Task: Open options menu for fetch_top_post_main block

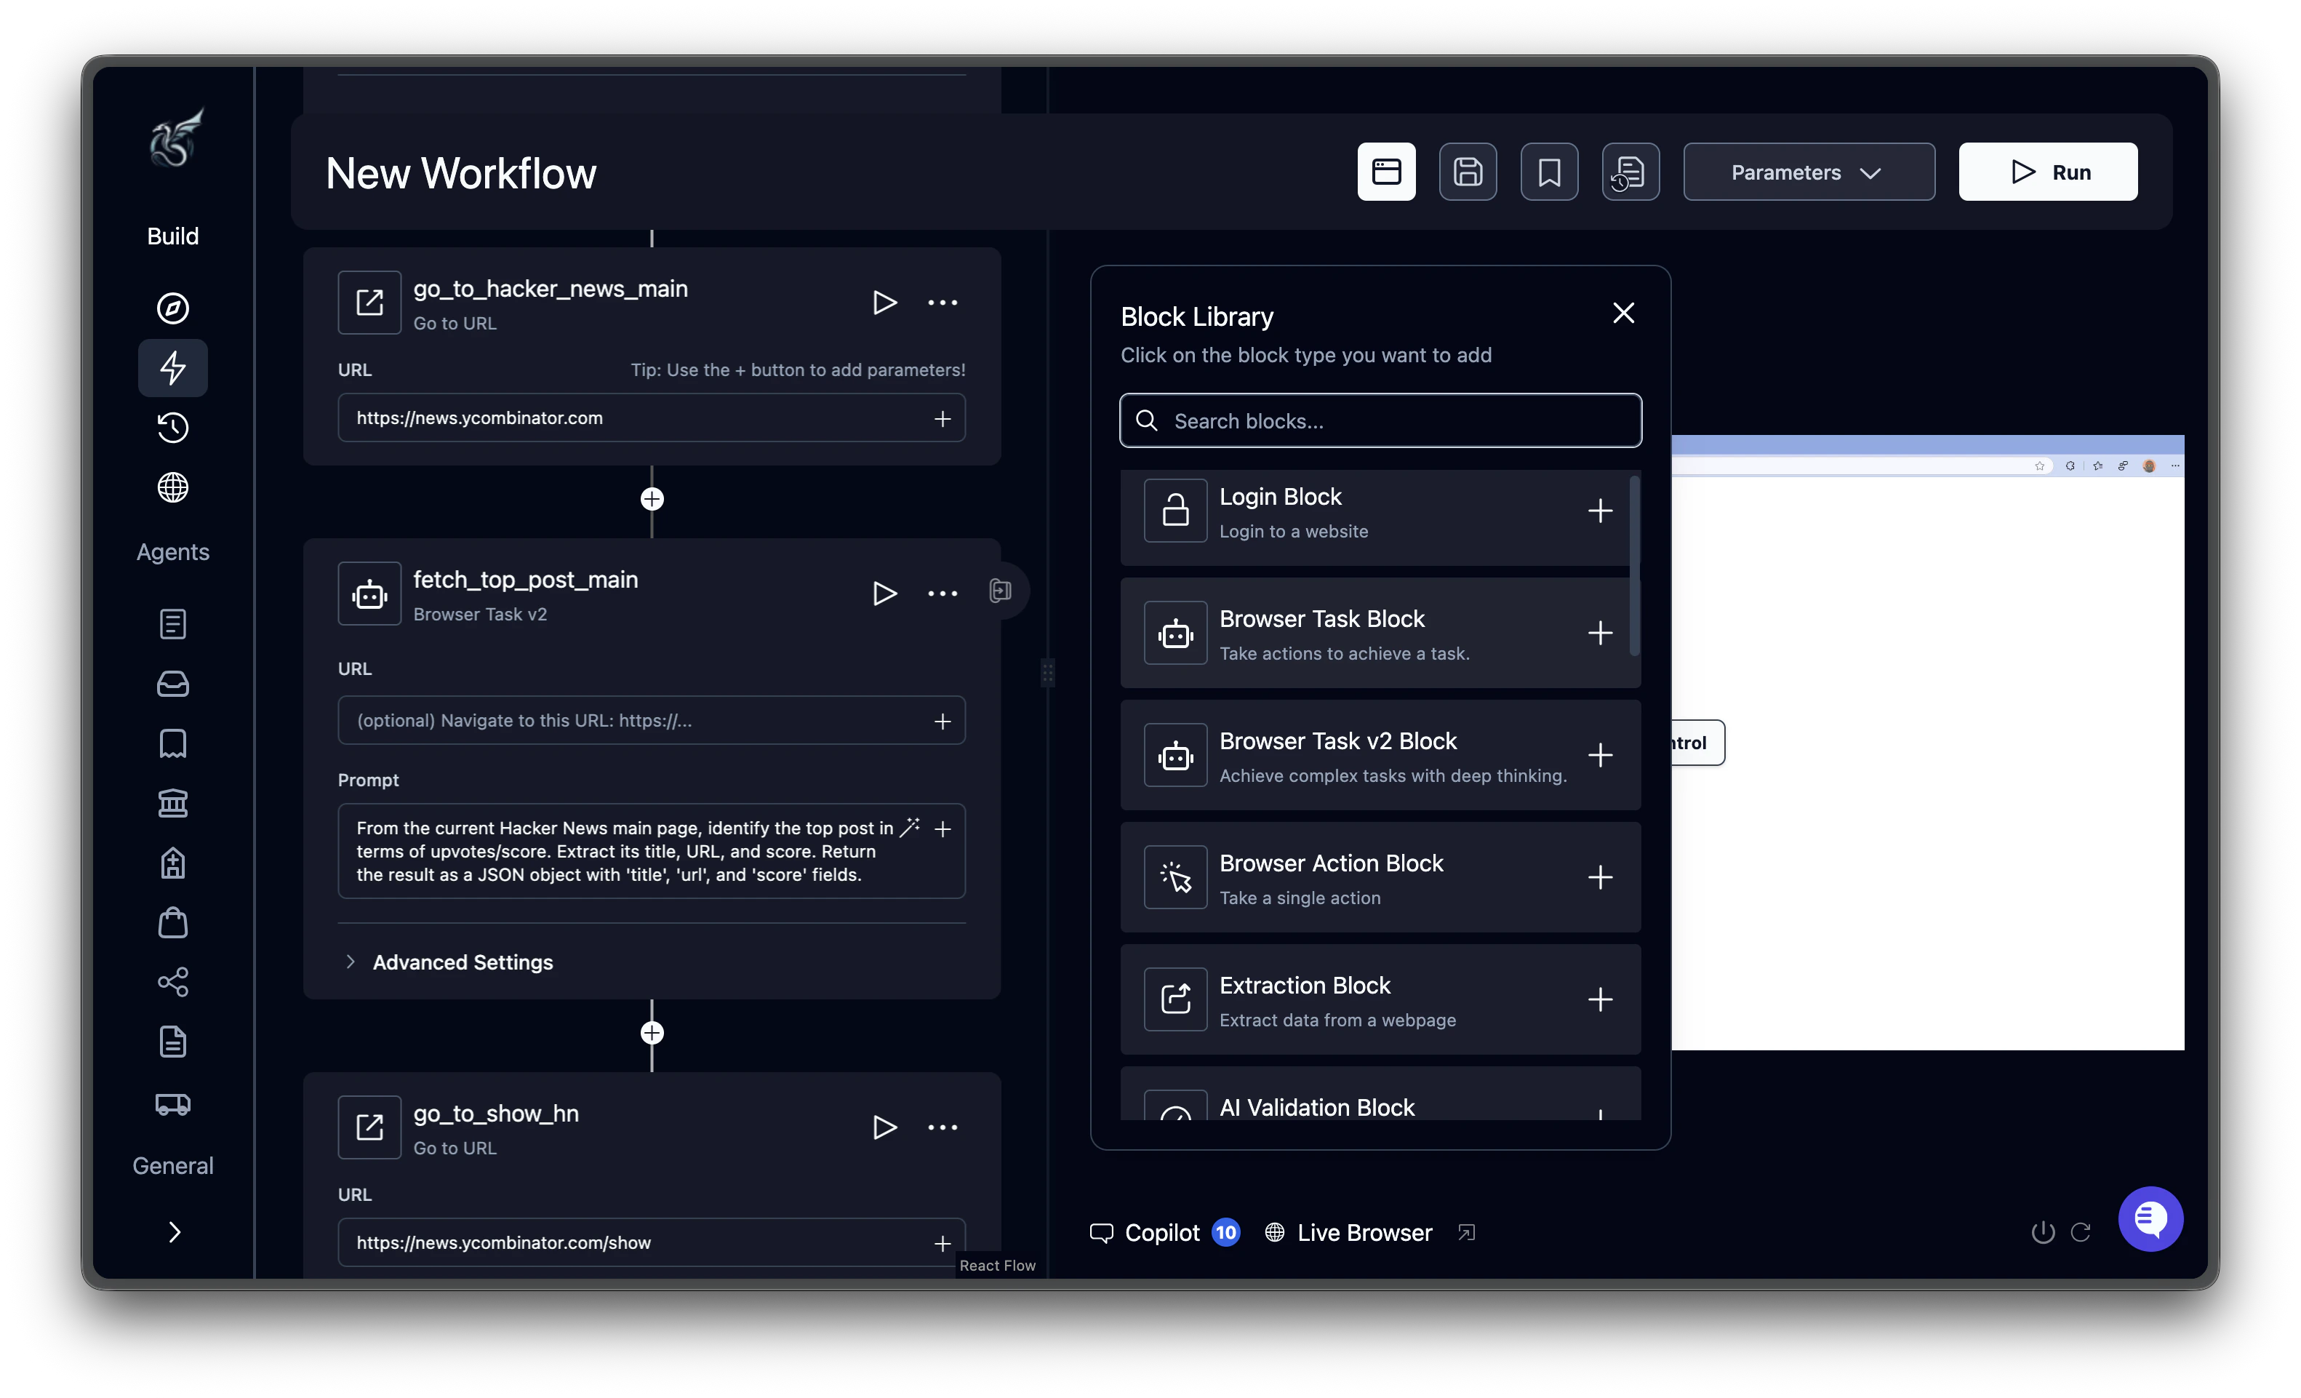Action: 943,594
